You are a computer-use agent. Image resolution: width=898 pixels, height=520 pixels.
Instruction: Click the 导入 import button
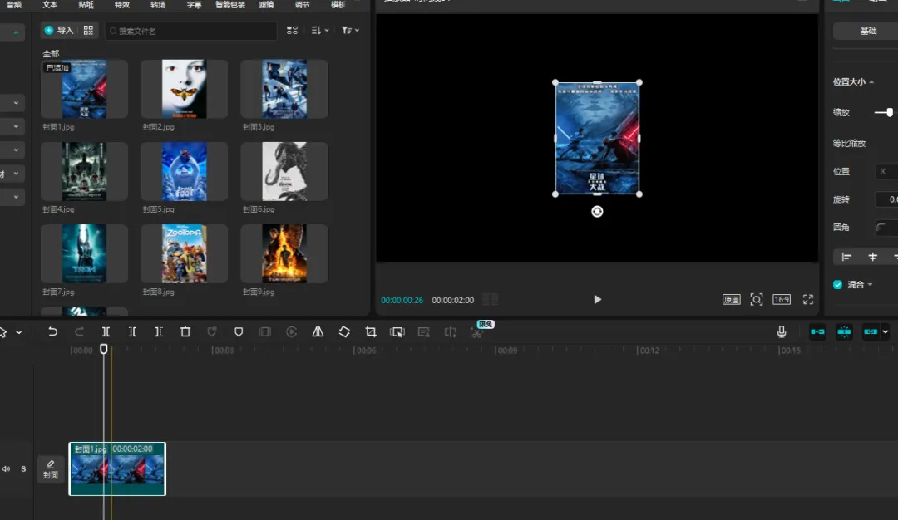point(59,30)
